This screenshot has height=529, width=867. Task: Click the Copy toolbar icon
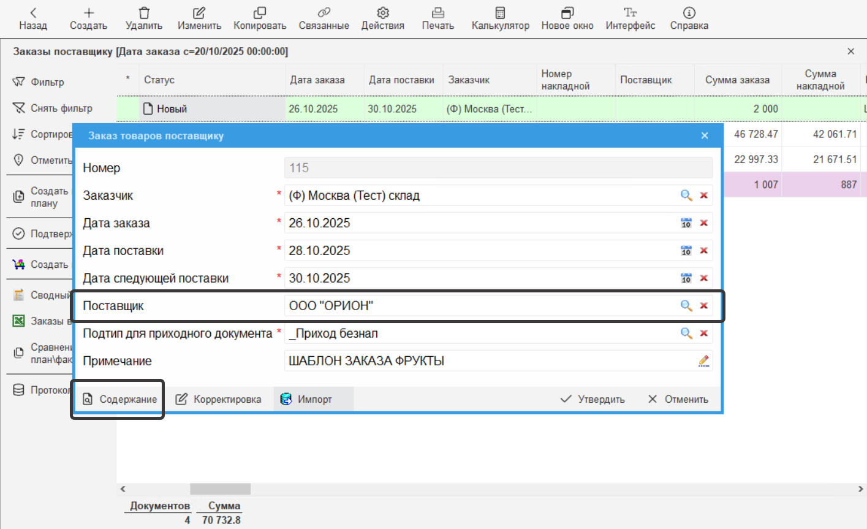click(260, 13)
